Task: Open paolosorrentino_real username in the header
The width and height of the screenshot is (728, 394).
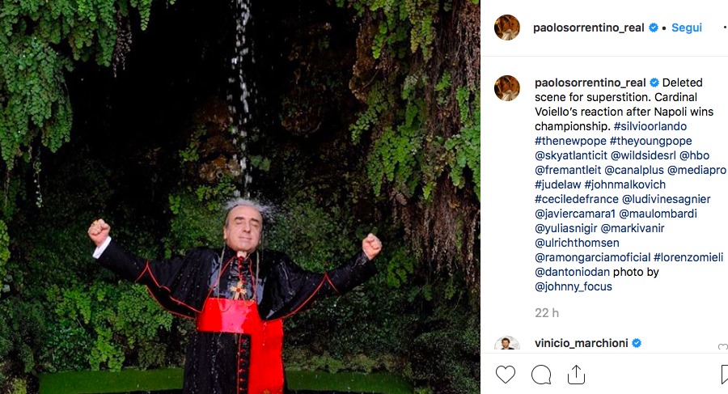Action: coord(588,28)
